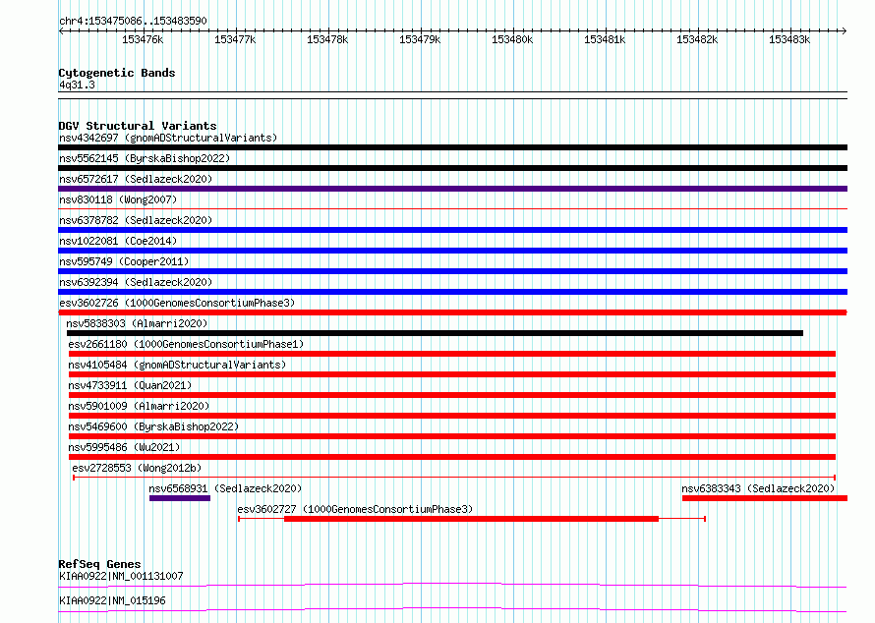The height and width of the screenshot is (623, 875).
Task: Click the red bar under nsv5995486
Action: [452, 457]
